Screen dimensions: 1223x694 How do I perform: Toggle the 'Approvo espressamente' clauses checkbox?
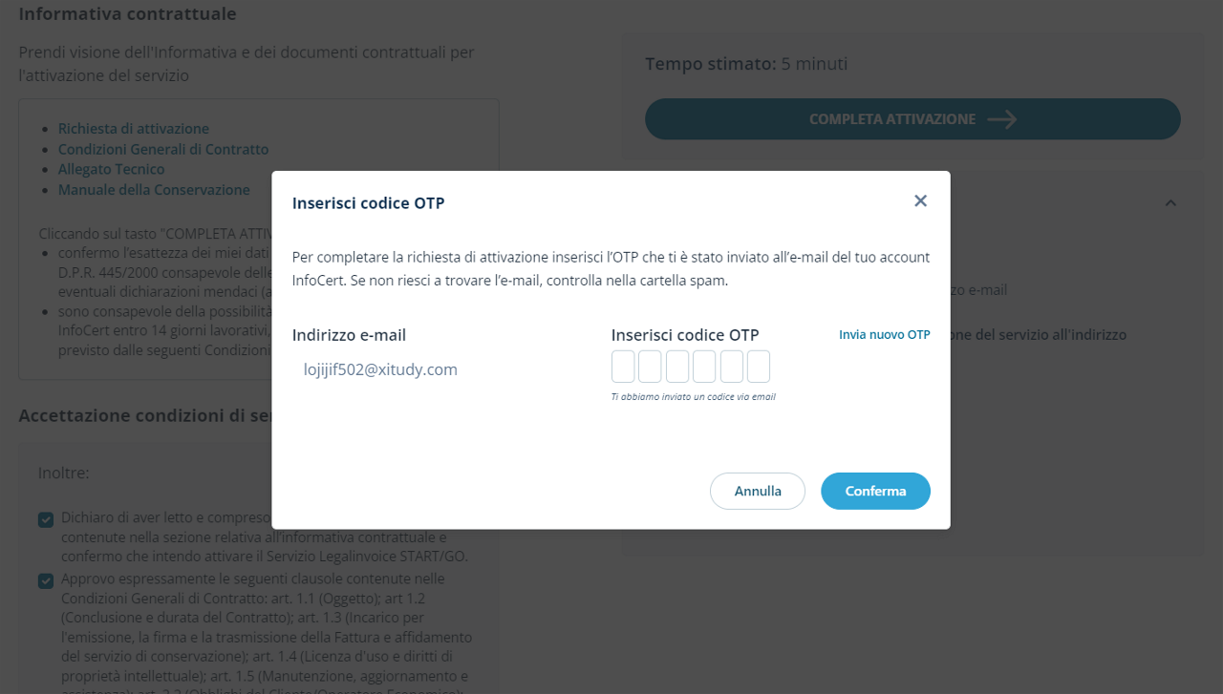click(46, 580)
